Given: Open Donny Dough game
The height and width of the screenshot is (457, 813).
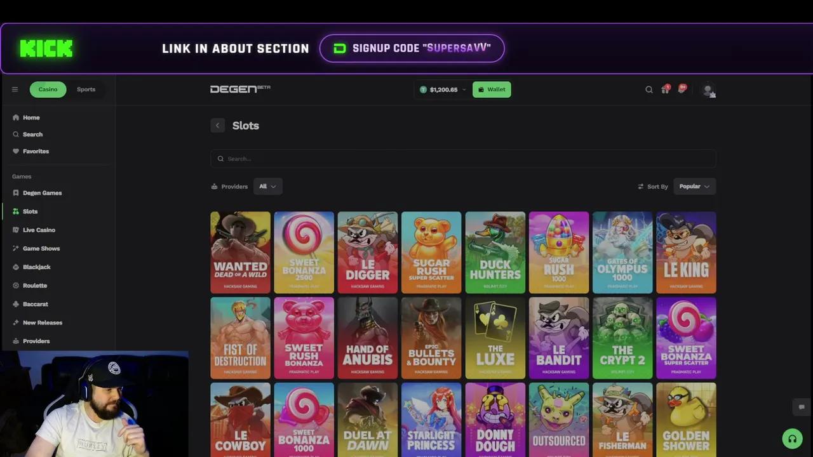Looking at the screenshot, I should (x=495, y=420).
